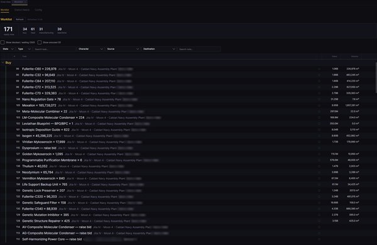Select the Fullerite-C540 × 88,939 row
The width and height of the screenshot is (377, 245).
tap(187, 209)
